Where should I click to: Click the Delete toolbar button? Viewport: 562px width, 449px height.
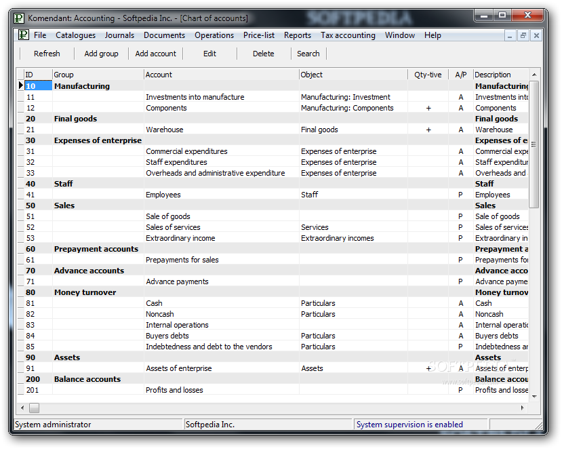click(x=264, y=54)
